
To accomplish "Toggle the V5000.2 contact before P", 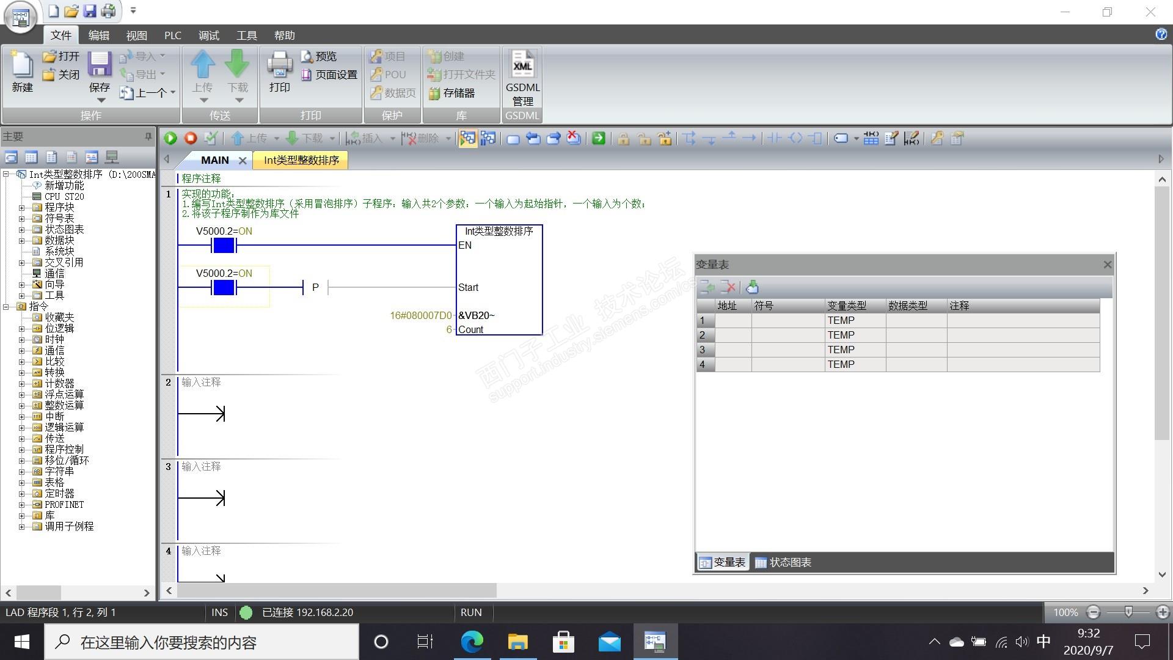I will tap(224, 287).
